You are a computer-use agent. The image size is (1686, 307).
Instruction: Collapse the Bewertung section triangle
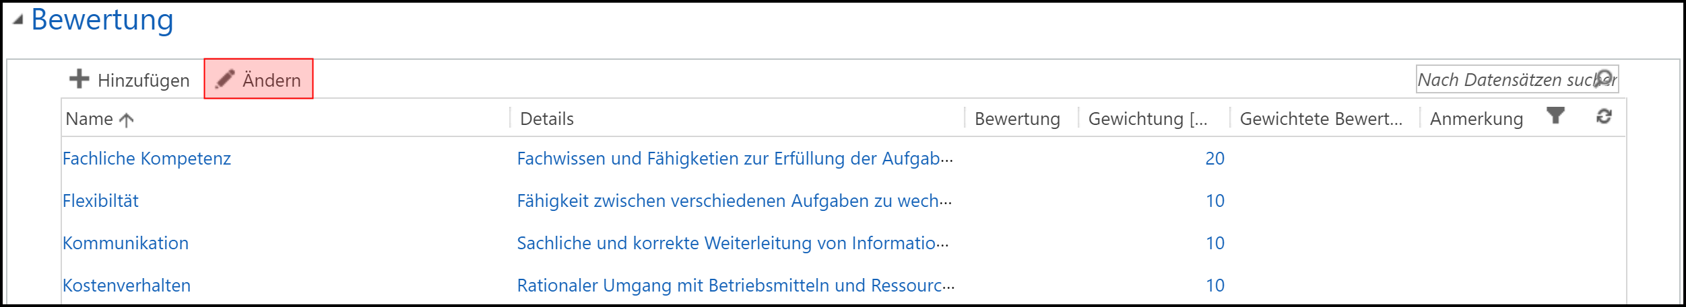[x=18, y=20]
